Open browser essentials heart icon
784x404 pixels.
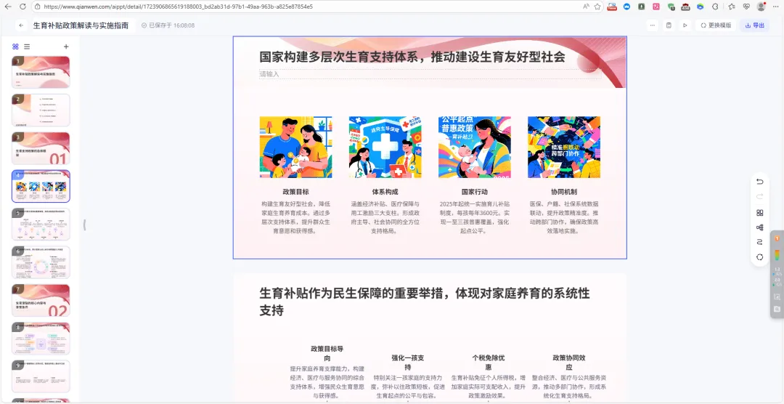[746, 7]
